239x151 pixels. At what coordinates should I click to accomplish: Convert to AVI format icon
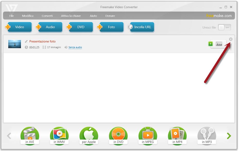(x=30, y=136)
